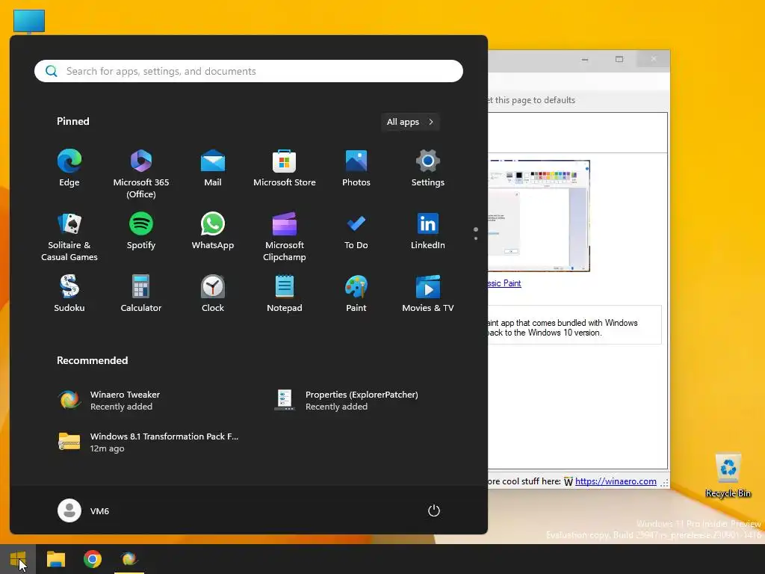Switch to Winaero Tweaker taskbar icon
This screenshot has width=765, height=574.
click(129, 559)
